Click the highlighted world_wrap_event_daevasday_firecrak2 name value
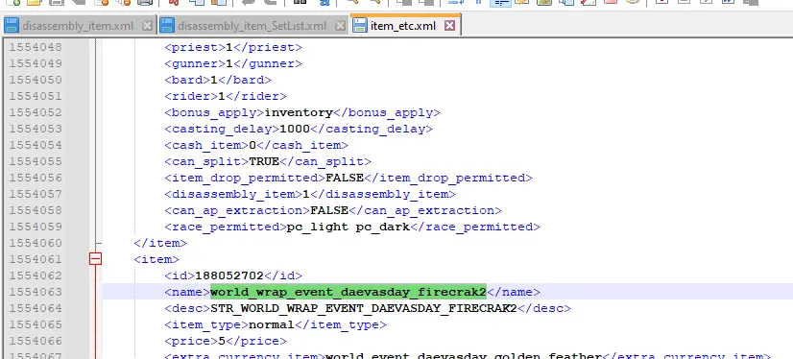Viewport: 793px width, 359px height. [348, 292]
